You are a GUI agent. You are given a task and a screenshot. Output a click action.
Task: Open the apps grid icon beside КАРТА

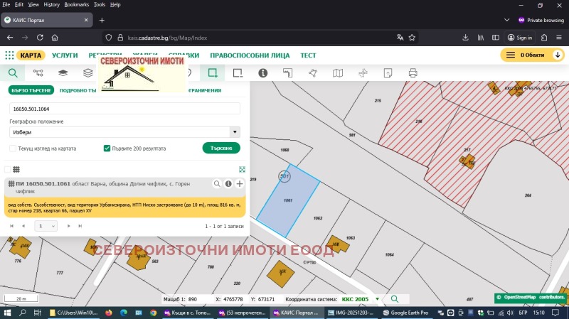tap(9, 55)
